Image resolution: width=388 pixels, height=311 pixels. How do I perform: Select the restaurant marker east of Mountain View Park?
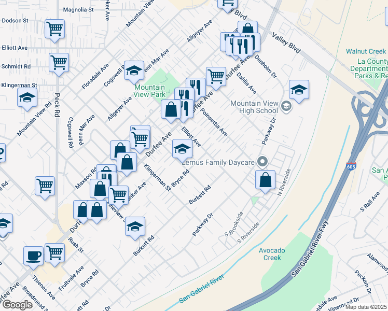click(x=196, y=87)
